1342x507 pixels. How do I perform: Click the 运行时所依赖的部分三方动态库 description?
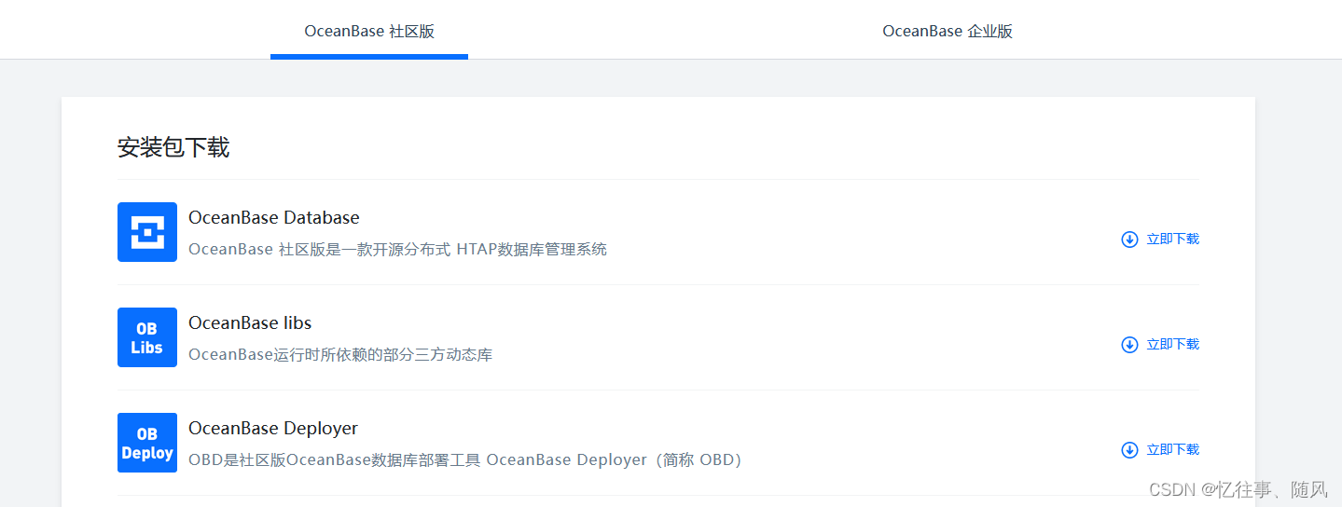[x=340, y=355]
